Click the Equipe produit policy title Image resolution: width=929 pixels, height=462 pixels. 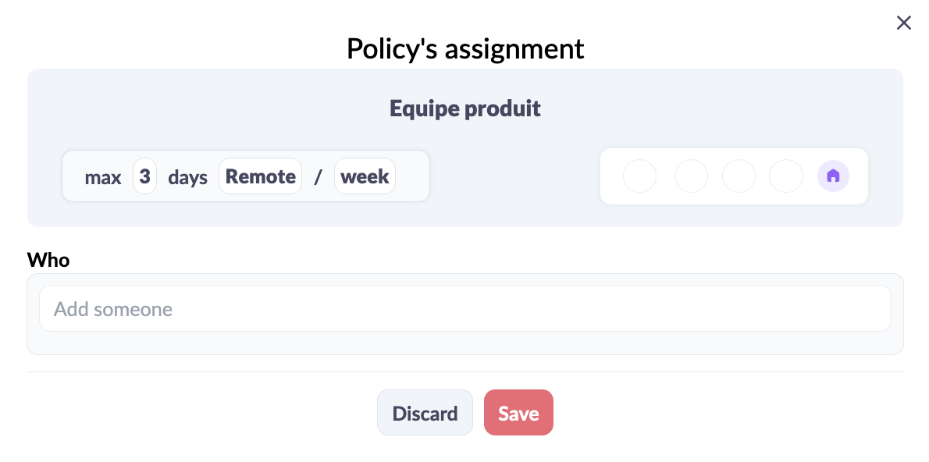[x=465, y=108]
